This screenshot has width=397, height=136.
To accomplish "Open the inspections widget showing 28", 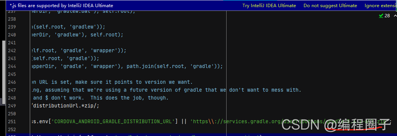I will pos(384,16).
